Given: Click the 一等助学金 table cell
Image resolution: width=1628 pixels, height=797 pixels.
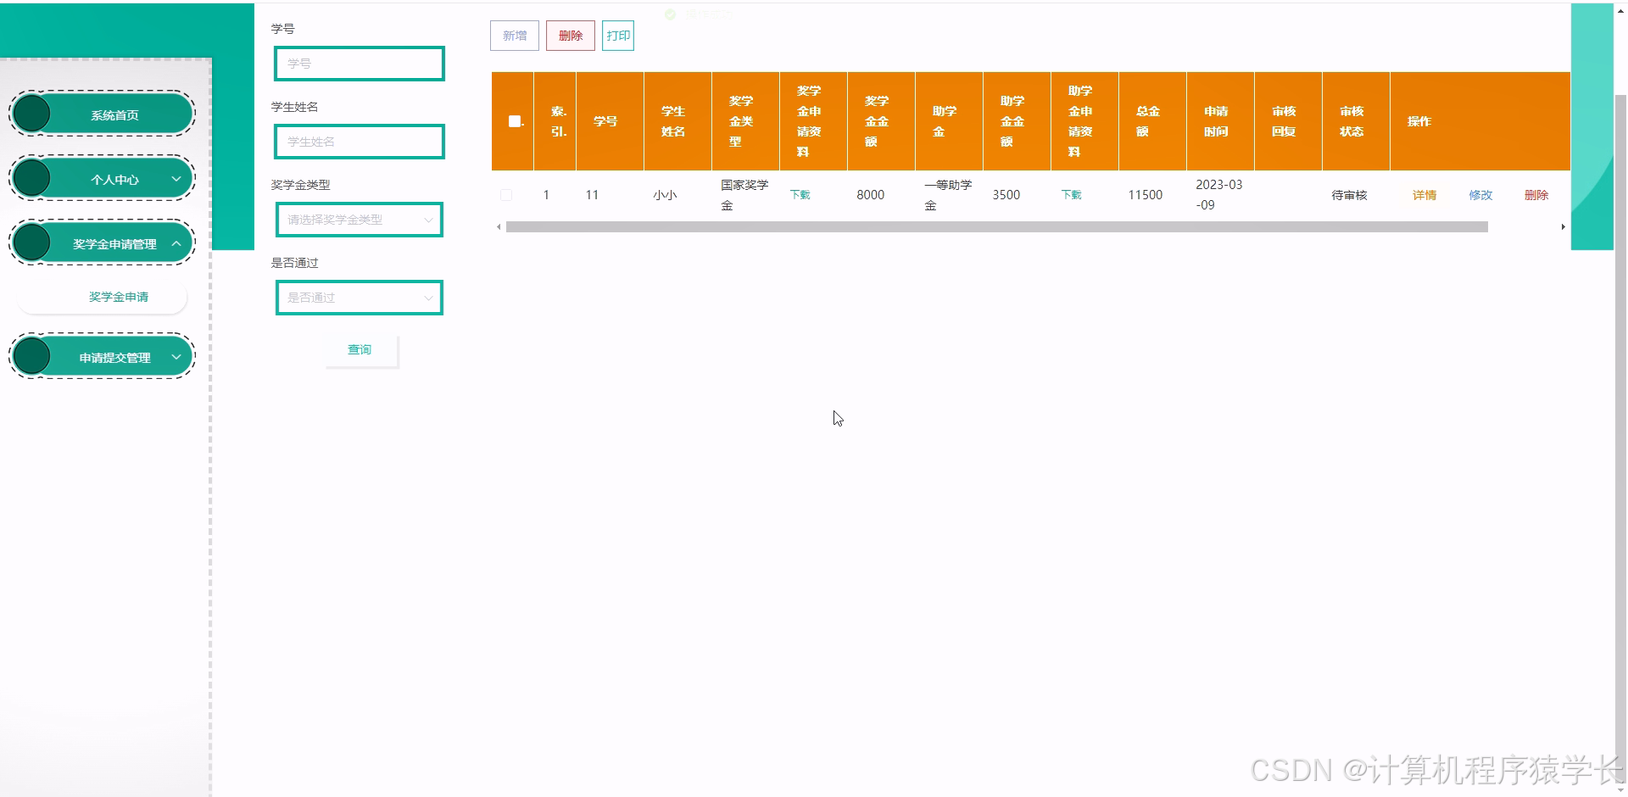Looking at the screenshot, I should pos(948,195).
